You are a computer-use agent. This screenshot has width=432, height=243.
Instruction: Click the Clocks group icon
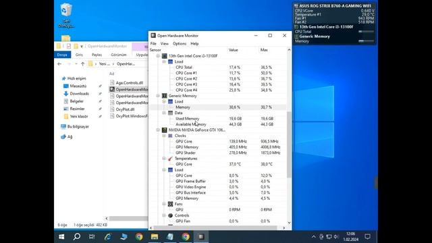[170, 136]
